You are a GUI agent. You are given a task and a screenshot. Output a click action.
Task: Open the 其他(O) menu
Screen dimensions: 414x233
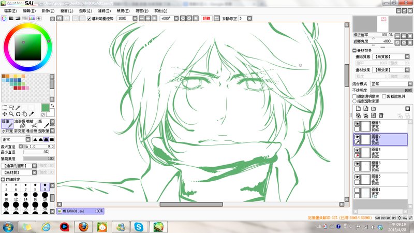161,11
